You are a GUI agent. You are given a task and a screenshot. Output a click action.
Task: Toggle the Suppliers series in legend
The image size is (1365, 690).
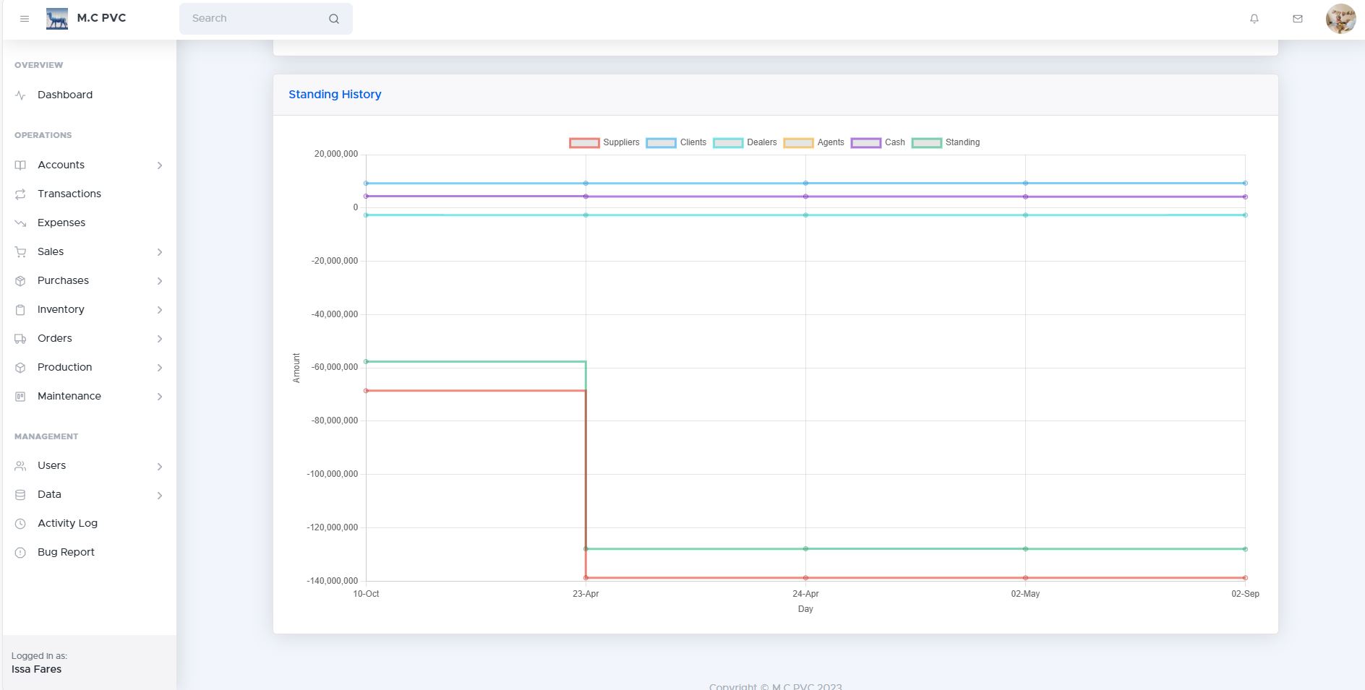(604, 142)
